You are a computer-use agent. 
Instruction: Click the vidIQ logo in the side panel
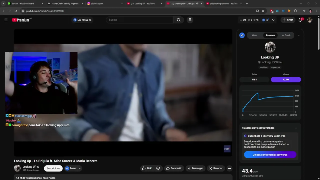coord(242,35)
